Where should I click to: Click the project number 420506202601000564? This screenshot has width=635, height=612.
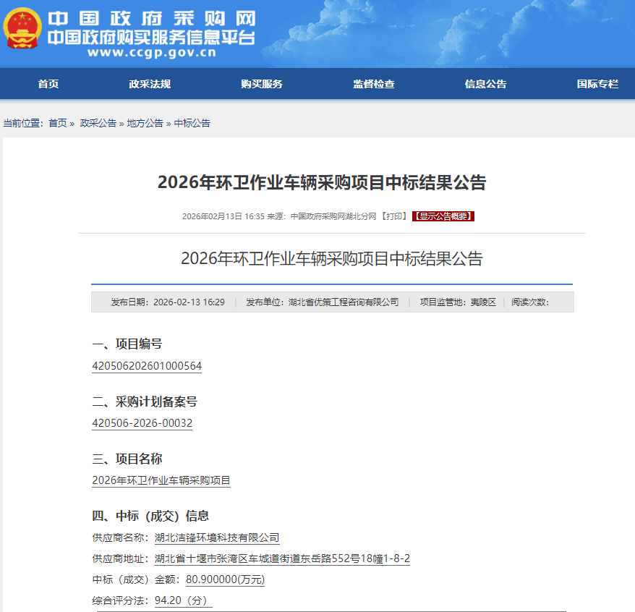click(x=147, y=366)
